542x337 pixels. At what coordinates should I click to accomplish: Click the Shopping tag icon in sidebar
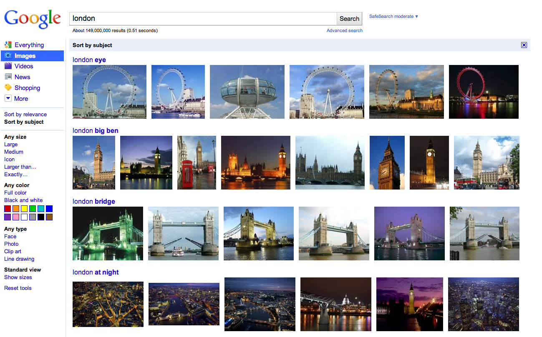8,88
